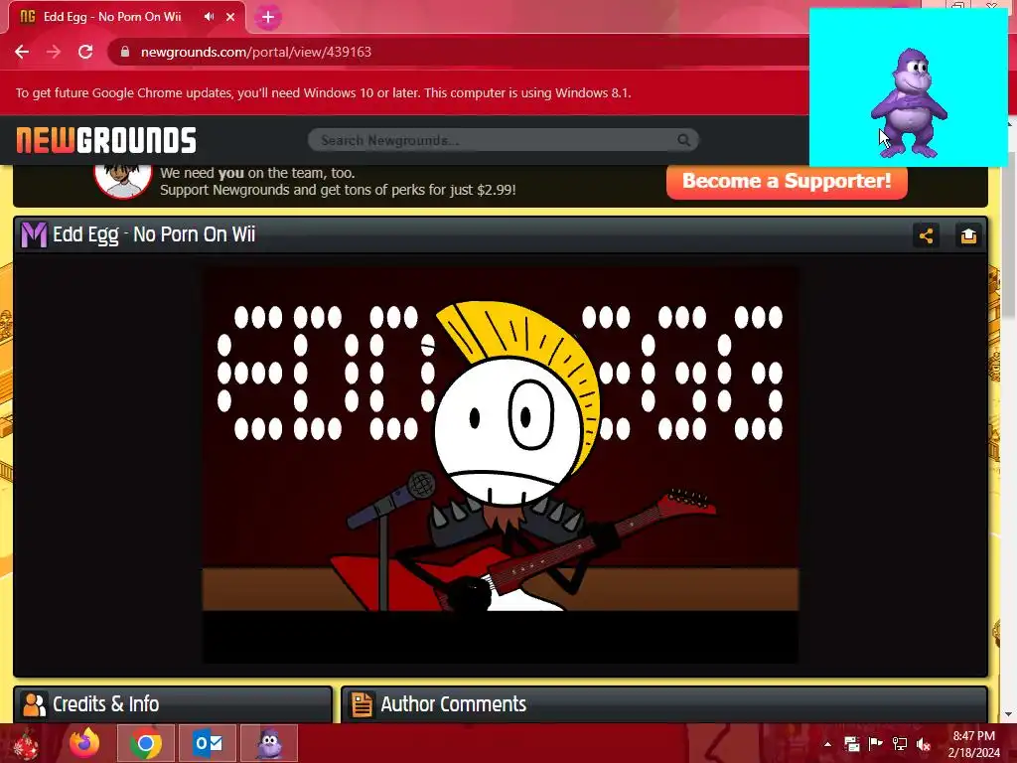Click the supporter avatar picture
This screenshot has width=1017, height=763.
[x=122, y=181]
